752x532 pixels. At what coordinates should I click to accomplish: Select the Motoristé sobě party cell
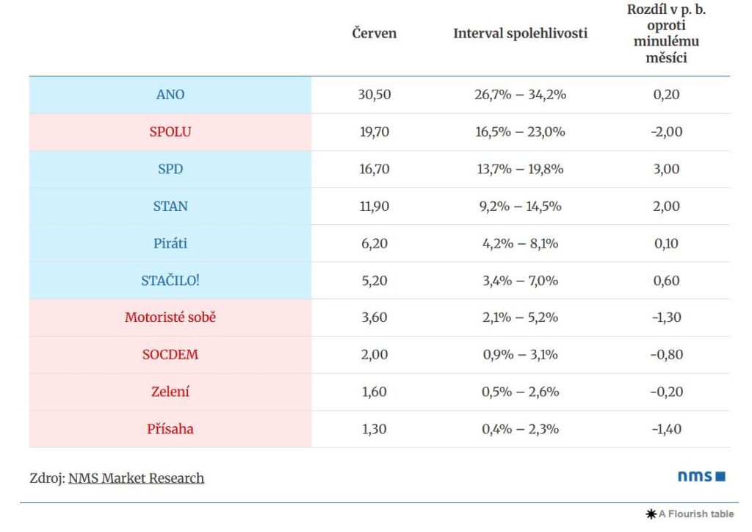tap(170, 318)
